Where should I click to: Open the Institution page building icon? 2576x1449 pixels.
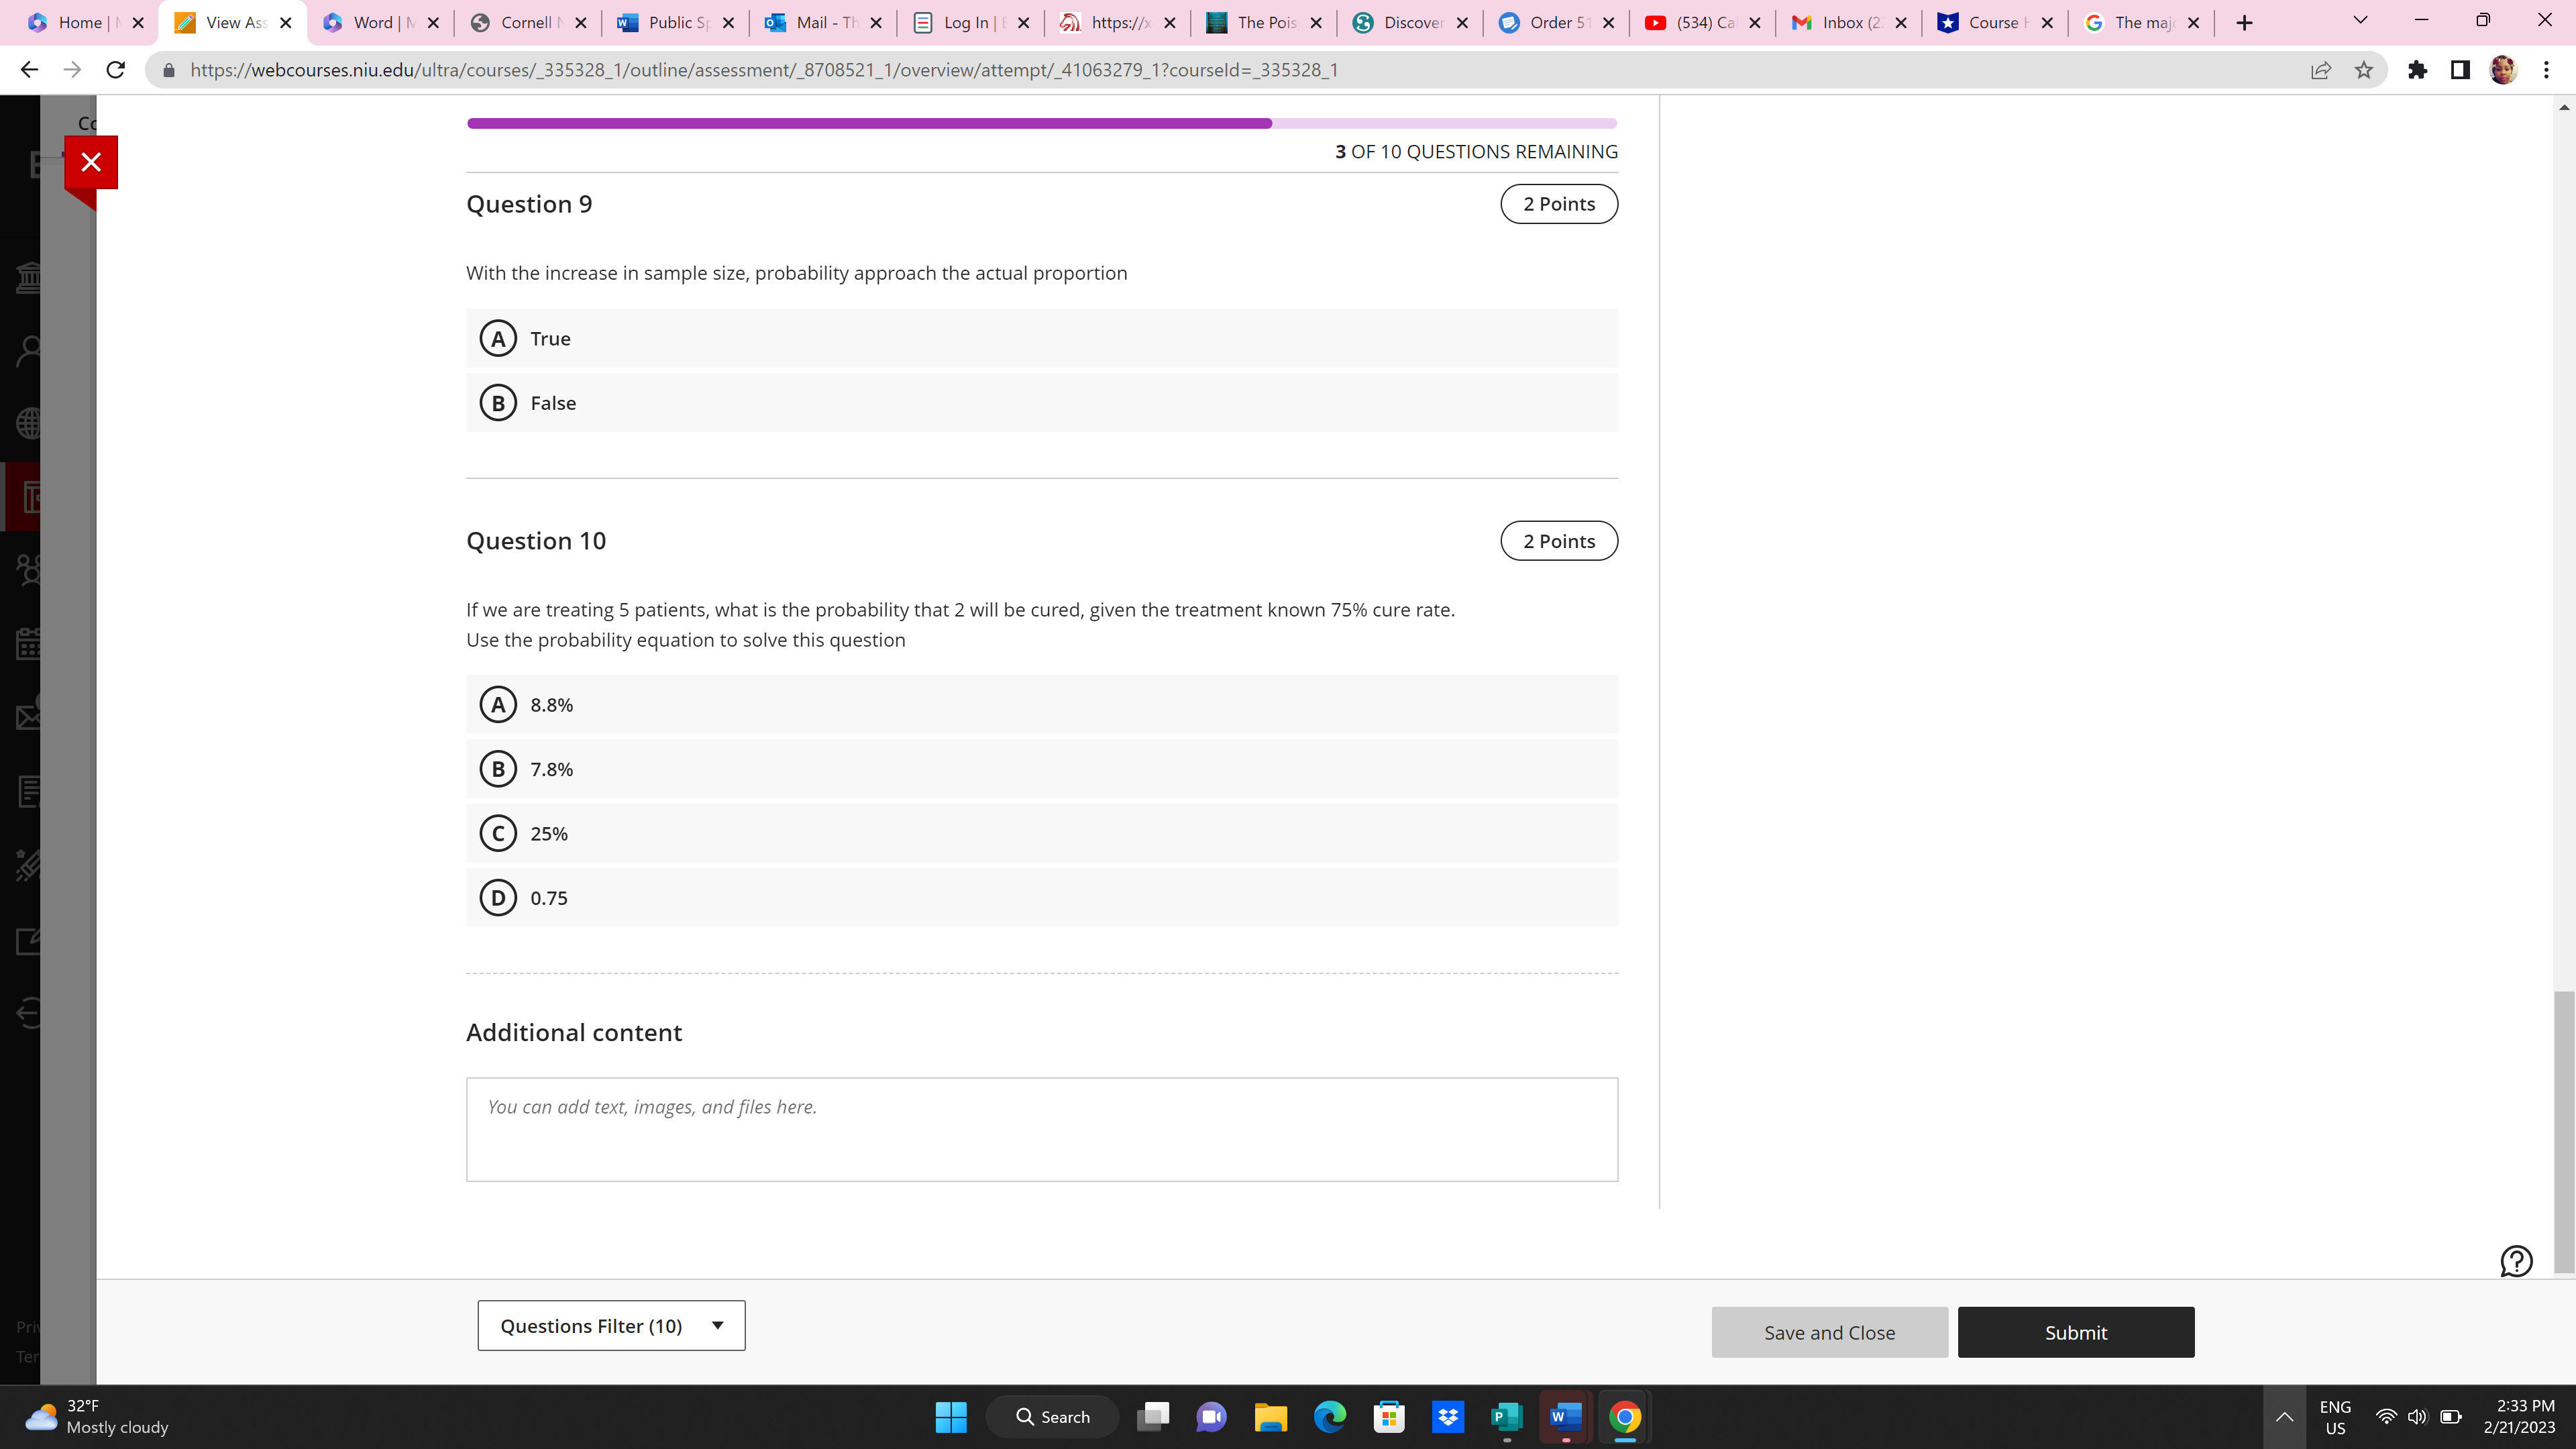30,278
